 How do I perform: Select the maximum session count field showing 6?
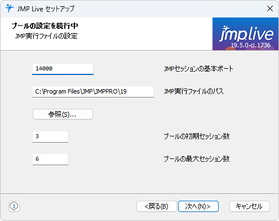[50, 159]
